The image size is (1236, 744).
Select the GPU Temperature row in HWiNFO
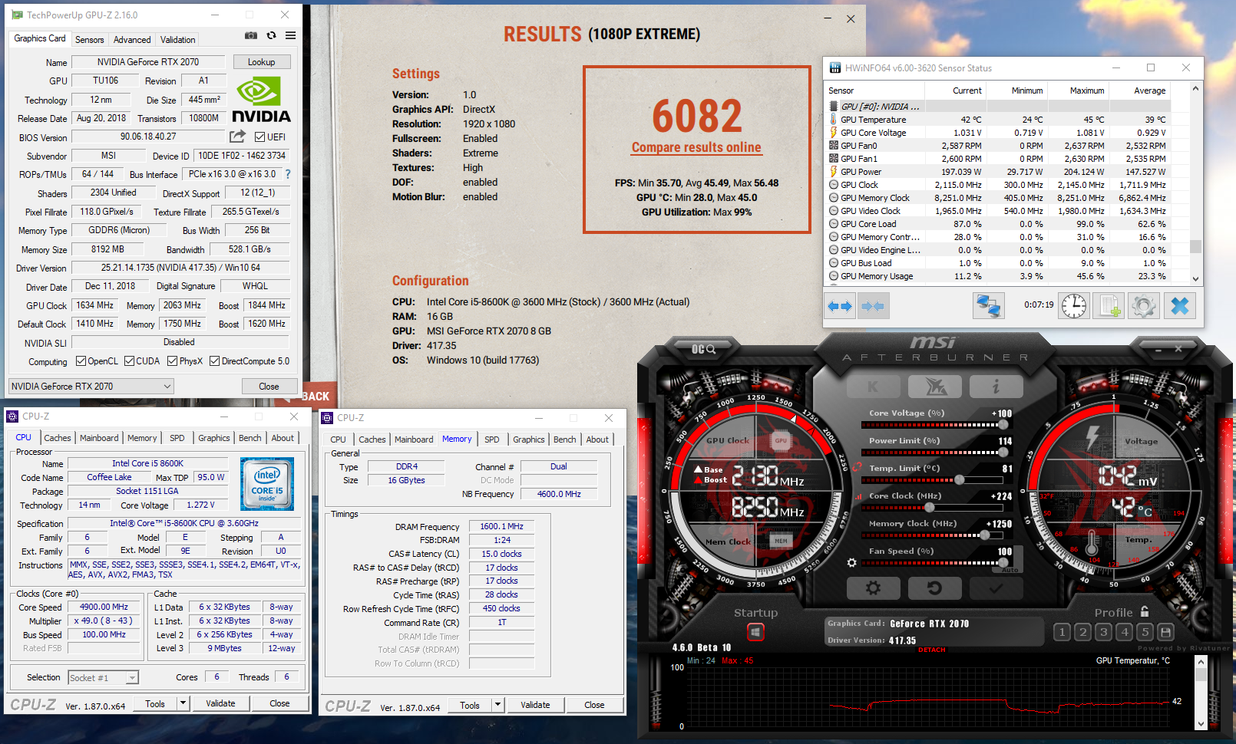[x=998, y=120]
